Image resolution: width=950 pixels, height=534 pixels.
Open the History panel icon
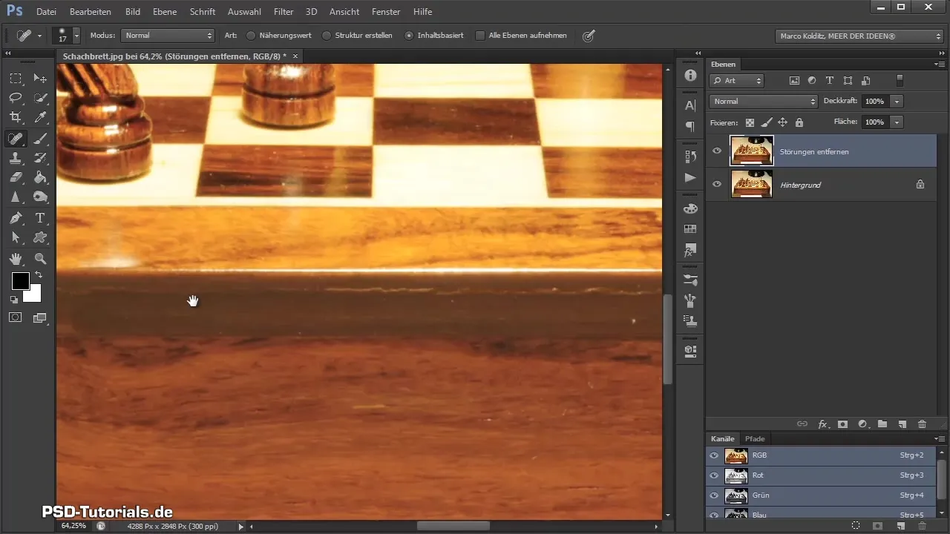click(690, 156)
